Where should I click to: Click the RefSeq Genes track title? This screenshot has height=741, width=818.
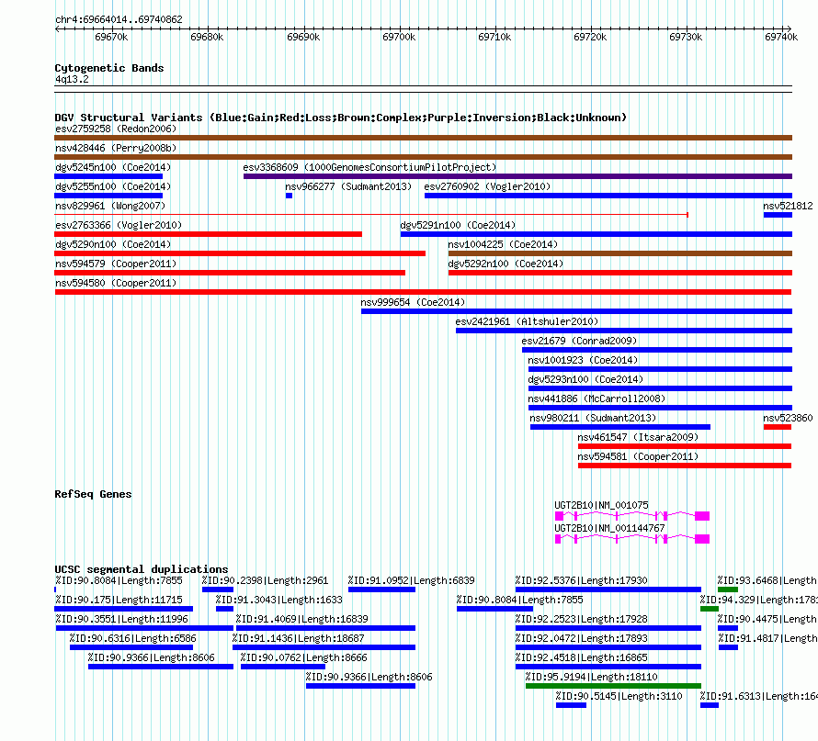pos(93,494)
